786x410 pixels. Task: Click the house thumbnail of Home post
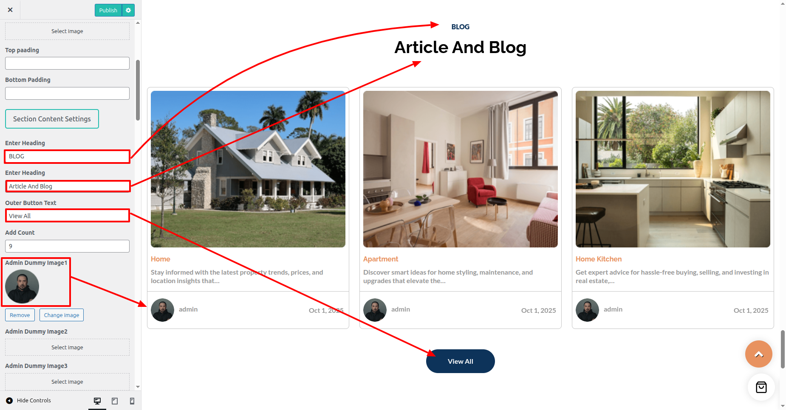coord(248,169)
